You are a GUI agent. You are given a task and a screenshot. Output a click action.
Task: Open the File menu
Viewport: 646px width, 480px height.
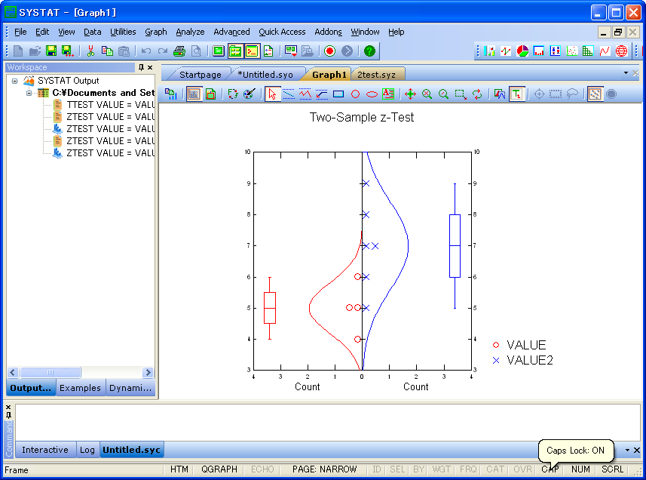coord(20,32)
